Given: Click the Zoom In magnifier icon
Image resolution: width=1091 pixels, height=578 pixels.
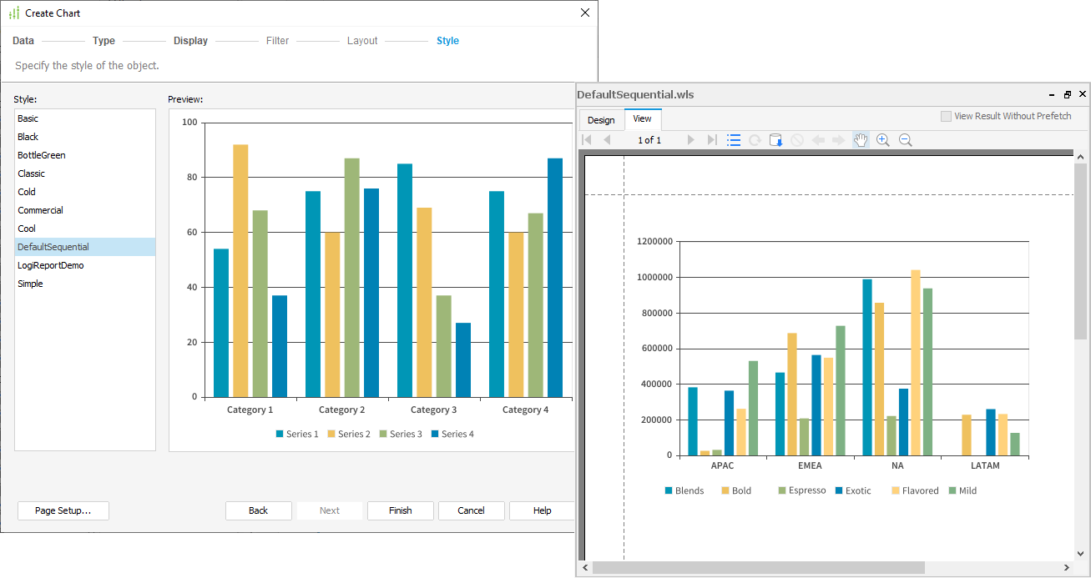Looking at the screenshot, I should [882, 140].
